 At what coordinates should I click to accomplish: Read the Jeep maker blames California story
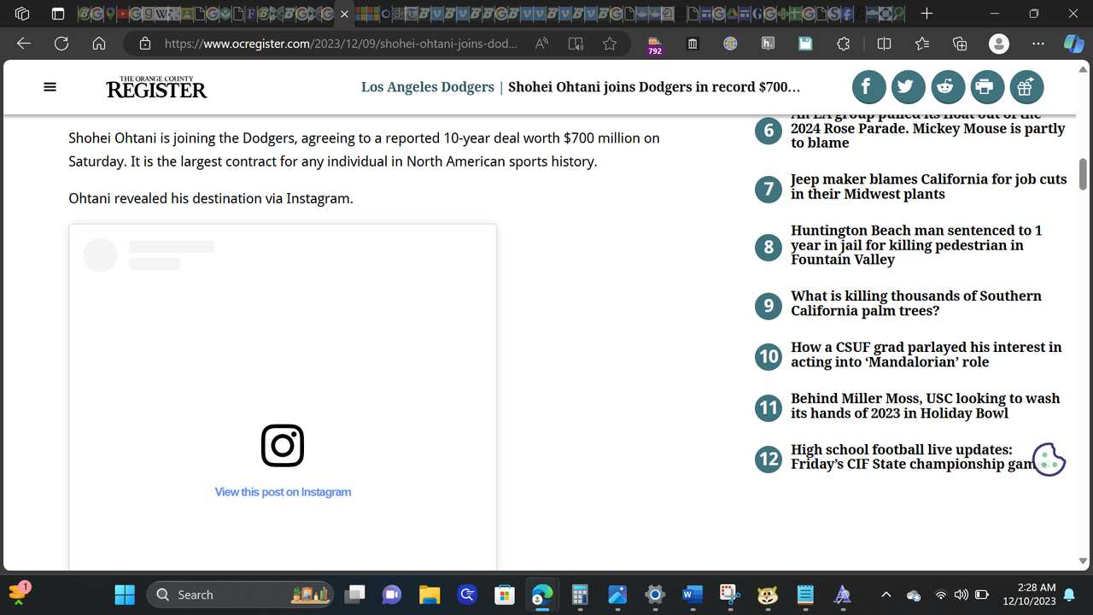928,187
